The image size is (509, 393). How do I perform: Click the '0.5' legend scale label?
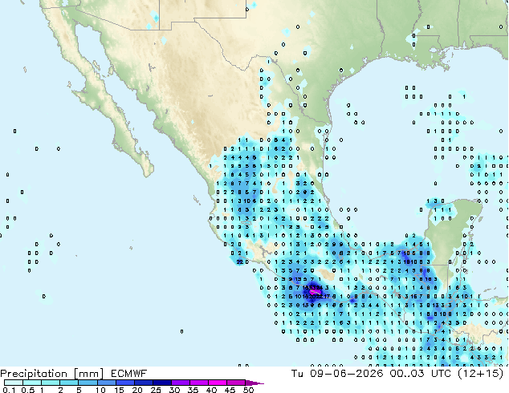click(x=27, y=390)
